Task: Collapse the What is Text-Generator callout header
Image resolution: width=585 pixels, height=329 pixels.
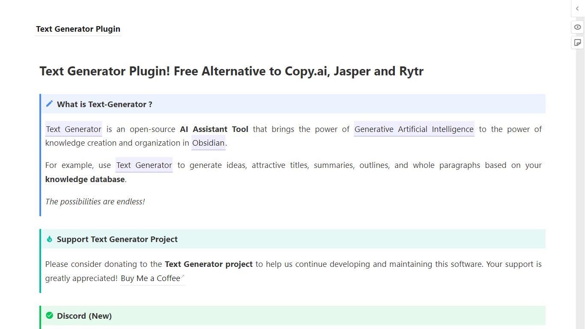Action: click(x=104, y=104)
